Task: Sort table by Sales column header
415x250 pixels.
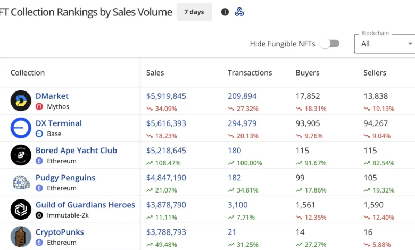Action: [155, 73]
